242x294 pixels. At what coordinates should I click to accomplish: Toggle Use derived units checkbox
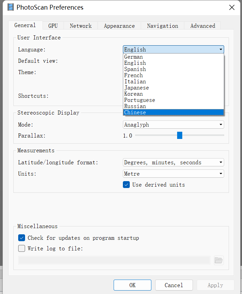(x=126, y=185)
